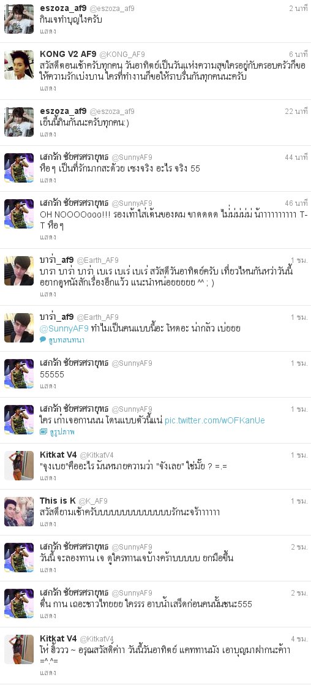Viewport: 311px width, 685px height.
Task: Open the pic.twitter.com/wOFKanUe link
Action: coord(214,420)
